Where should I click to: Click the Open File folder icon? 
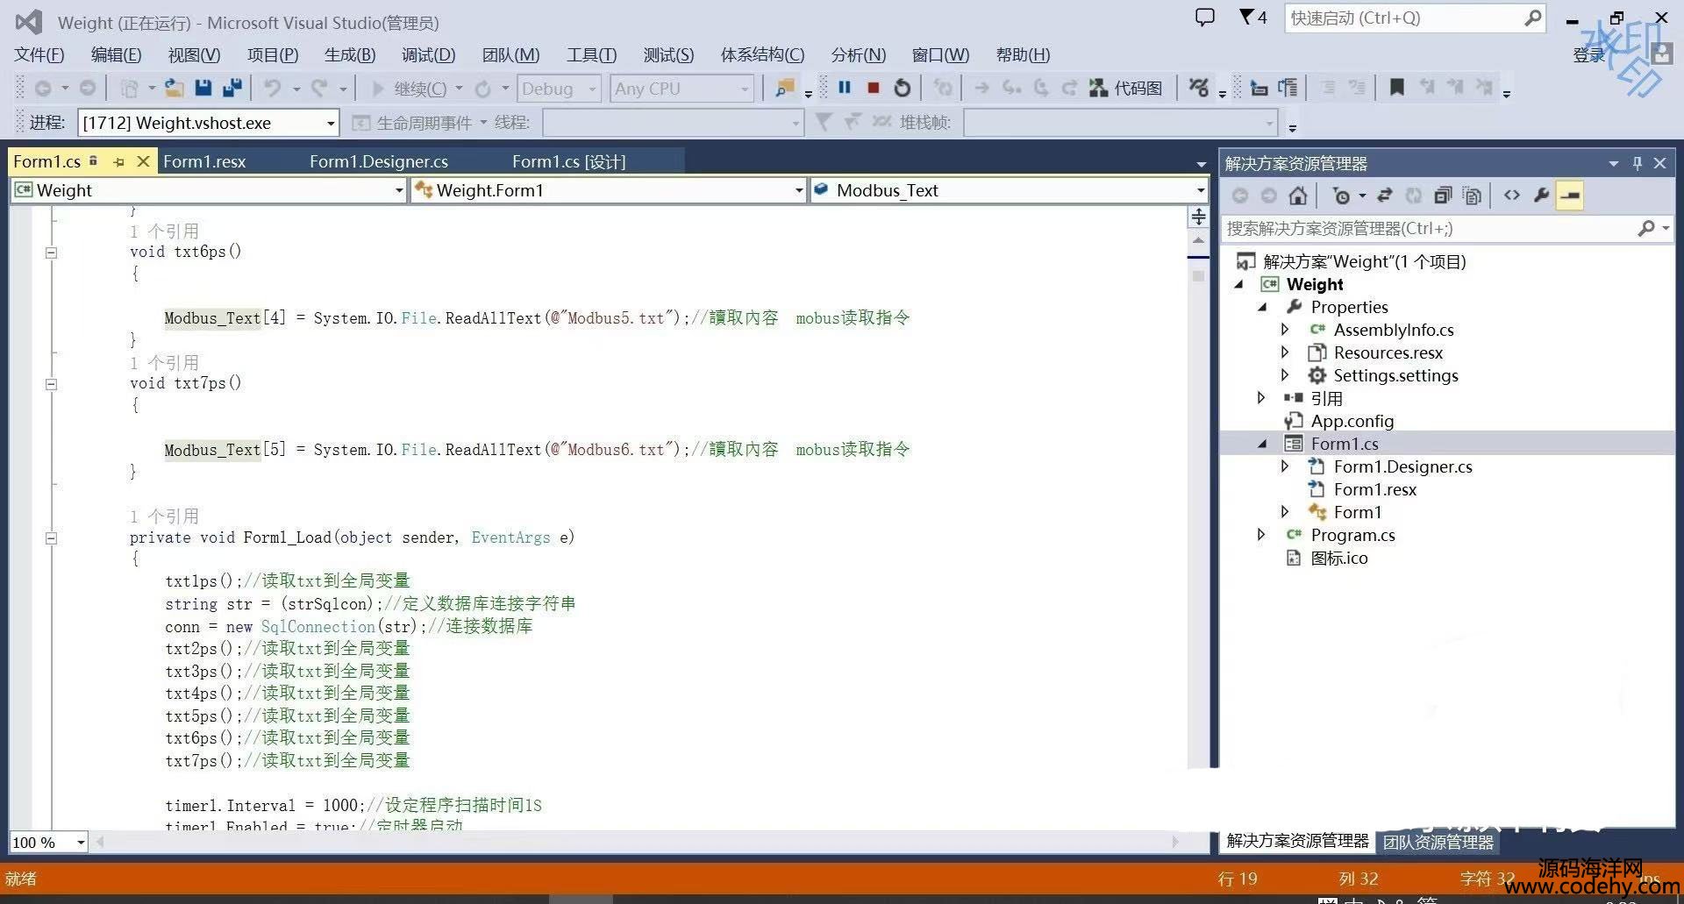point(174,88)
